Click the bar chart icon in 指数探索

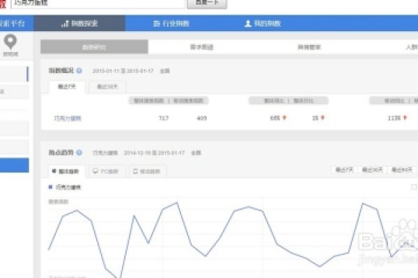tap(65, 24)
